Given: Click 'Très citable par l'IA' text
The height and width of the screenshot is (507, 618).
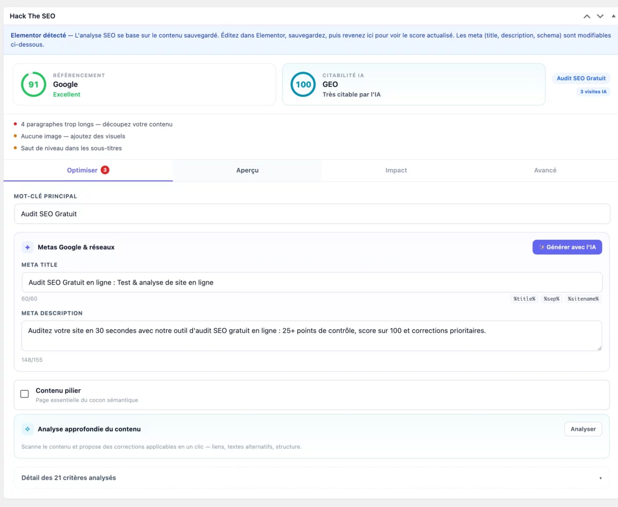Looking at the screenshot, I should [x=351, y=95].
